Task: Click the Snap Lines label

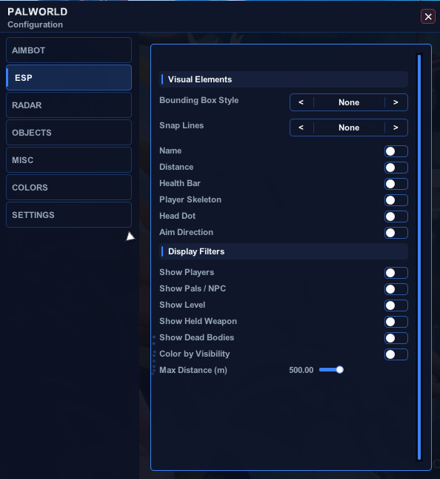Action: (x=181, y=125)
